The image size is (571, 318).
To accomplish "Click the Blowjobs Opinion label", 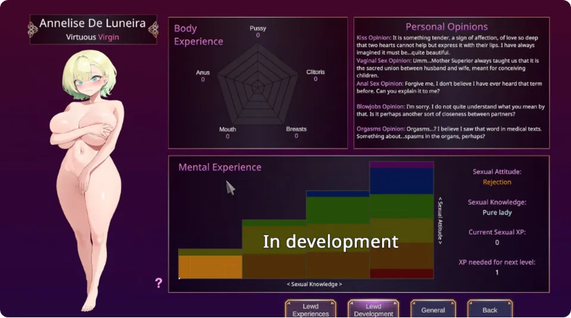I will pos(380,106).
